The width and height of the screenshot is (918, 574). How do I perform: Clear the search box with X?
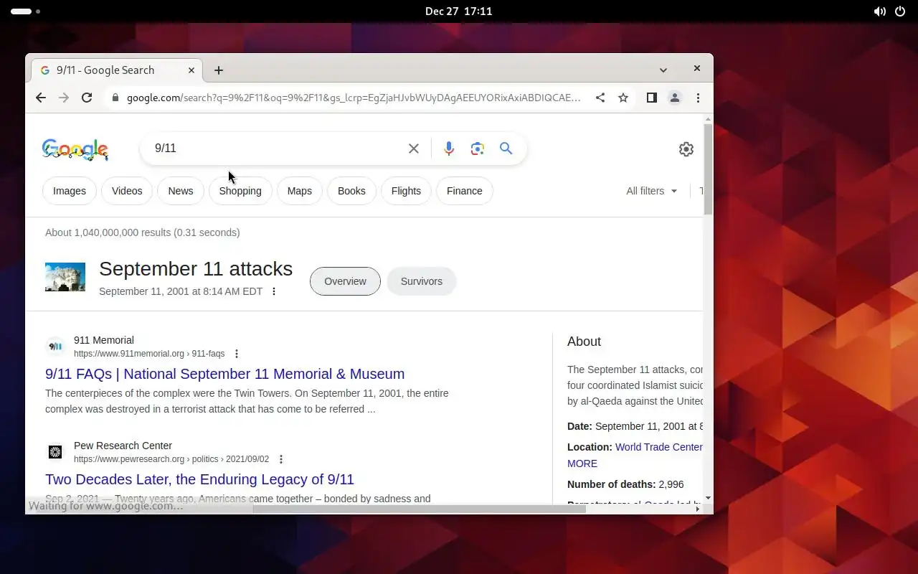414,149
